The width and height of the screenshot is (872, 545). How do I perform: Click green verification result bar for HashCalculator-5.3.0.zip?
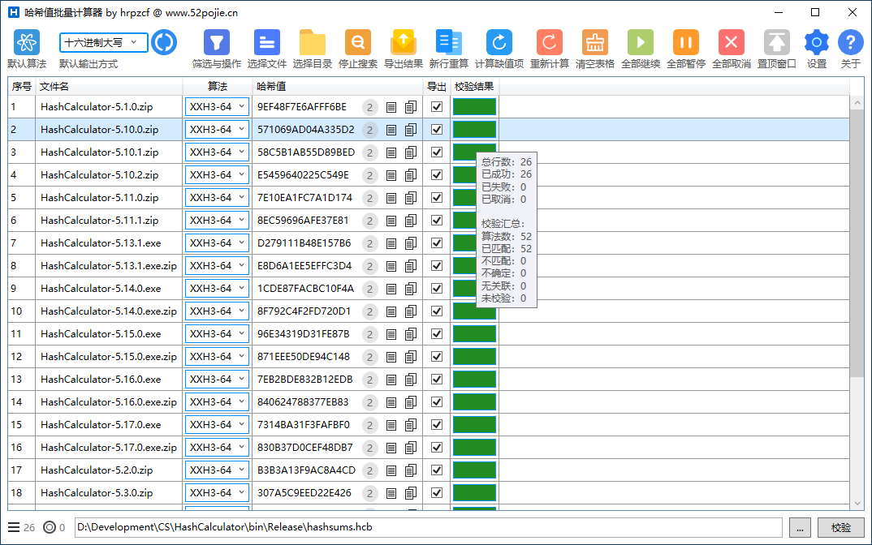tap(474, 493)
